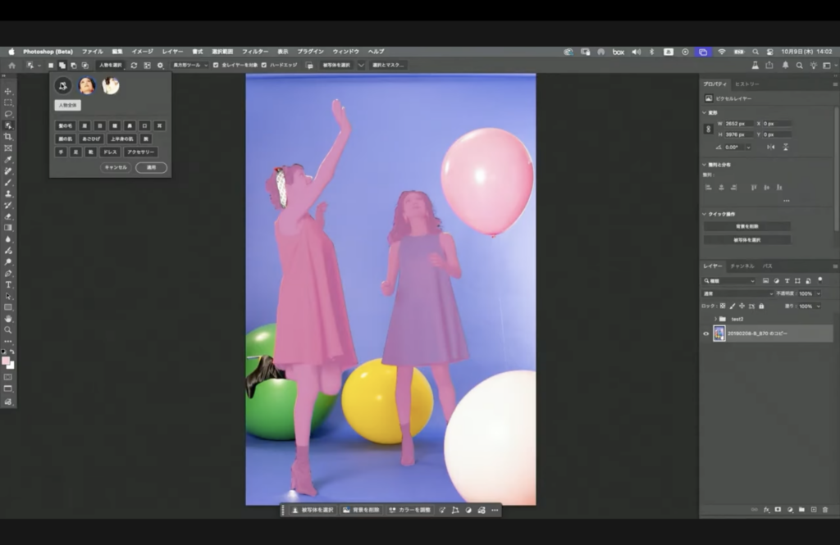840x545 pixels.
Task: Expand the test2 layer group
Action: 715,319
